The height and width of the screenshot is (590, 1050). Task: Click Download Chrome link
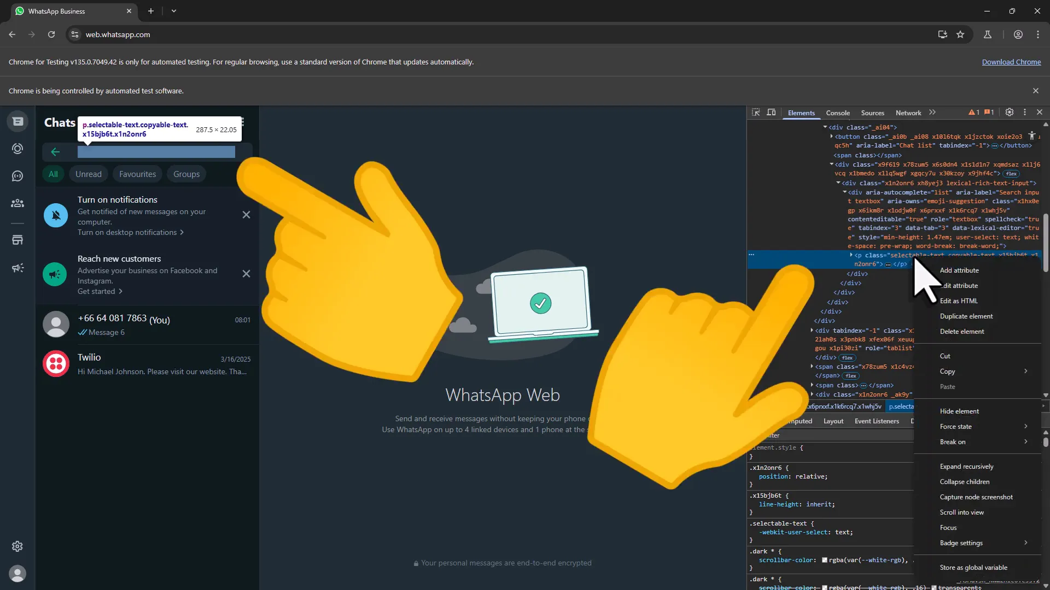pyautogui.click(x=1011, y=62)
